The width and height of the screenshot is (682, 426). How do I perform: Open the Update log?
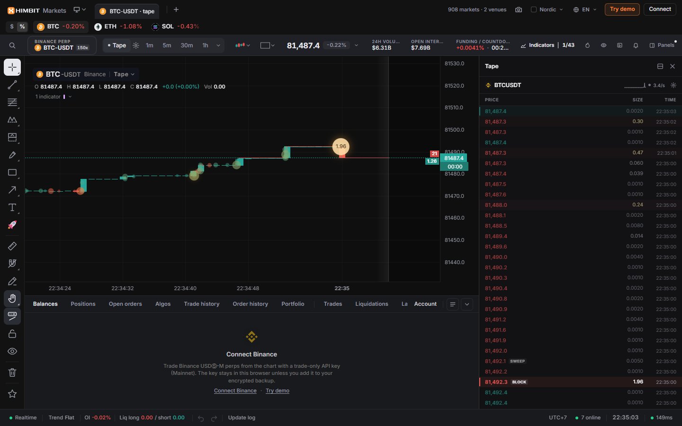click(242, 417)
